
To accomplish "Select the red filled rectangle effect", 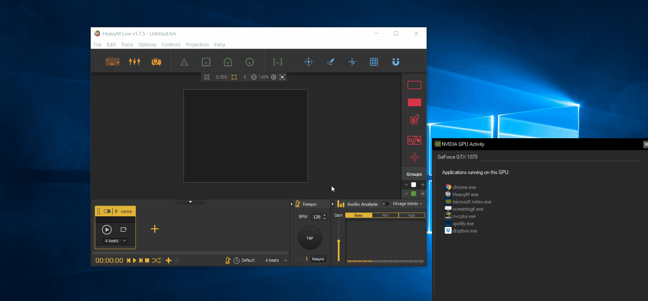I will point(414,102).
